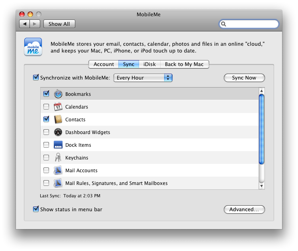Select the Dashboard Widgets row label
Screen dimensions: 298x251
click(x=88, y=132)
